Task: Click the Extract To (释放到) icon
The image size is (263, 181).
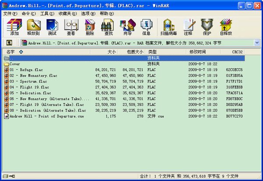Action: pyautogui.click(x=34, y=27)
